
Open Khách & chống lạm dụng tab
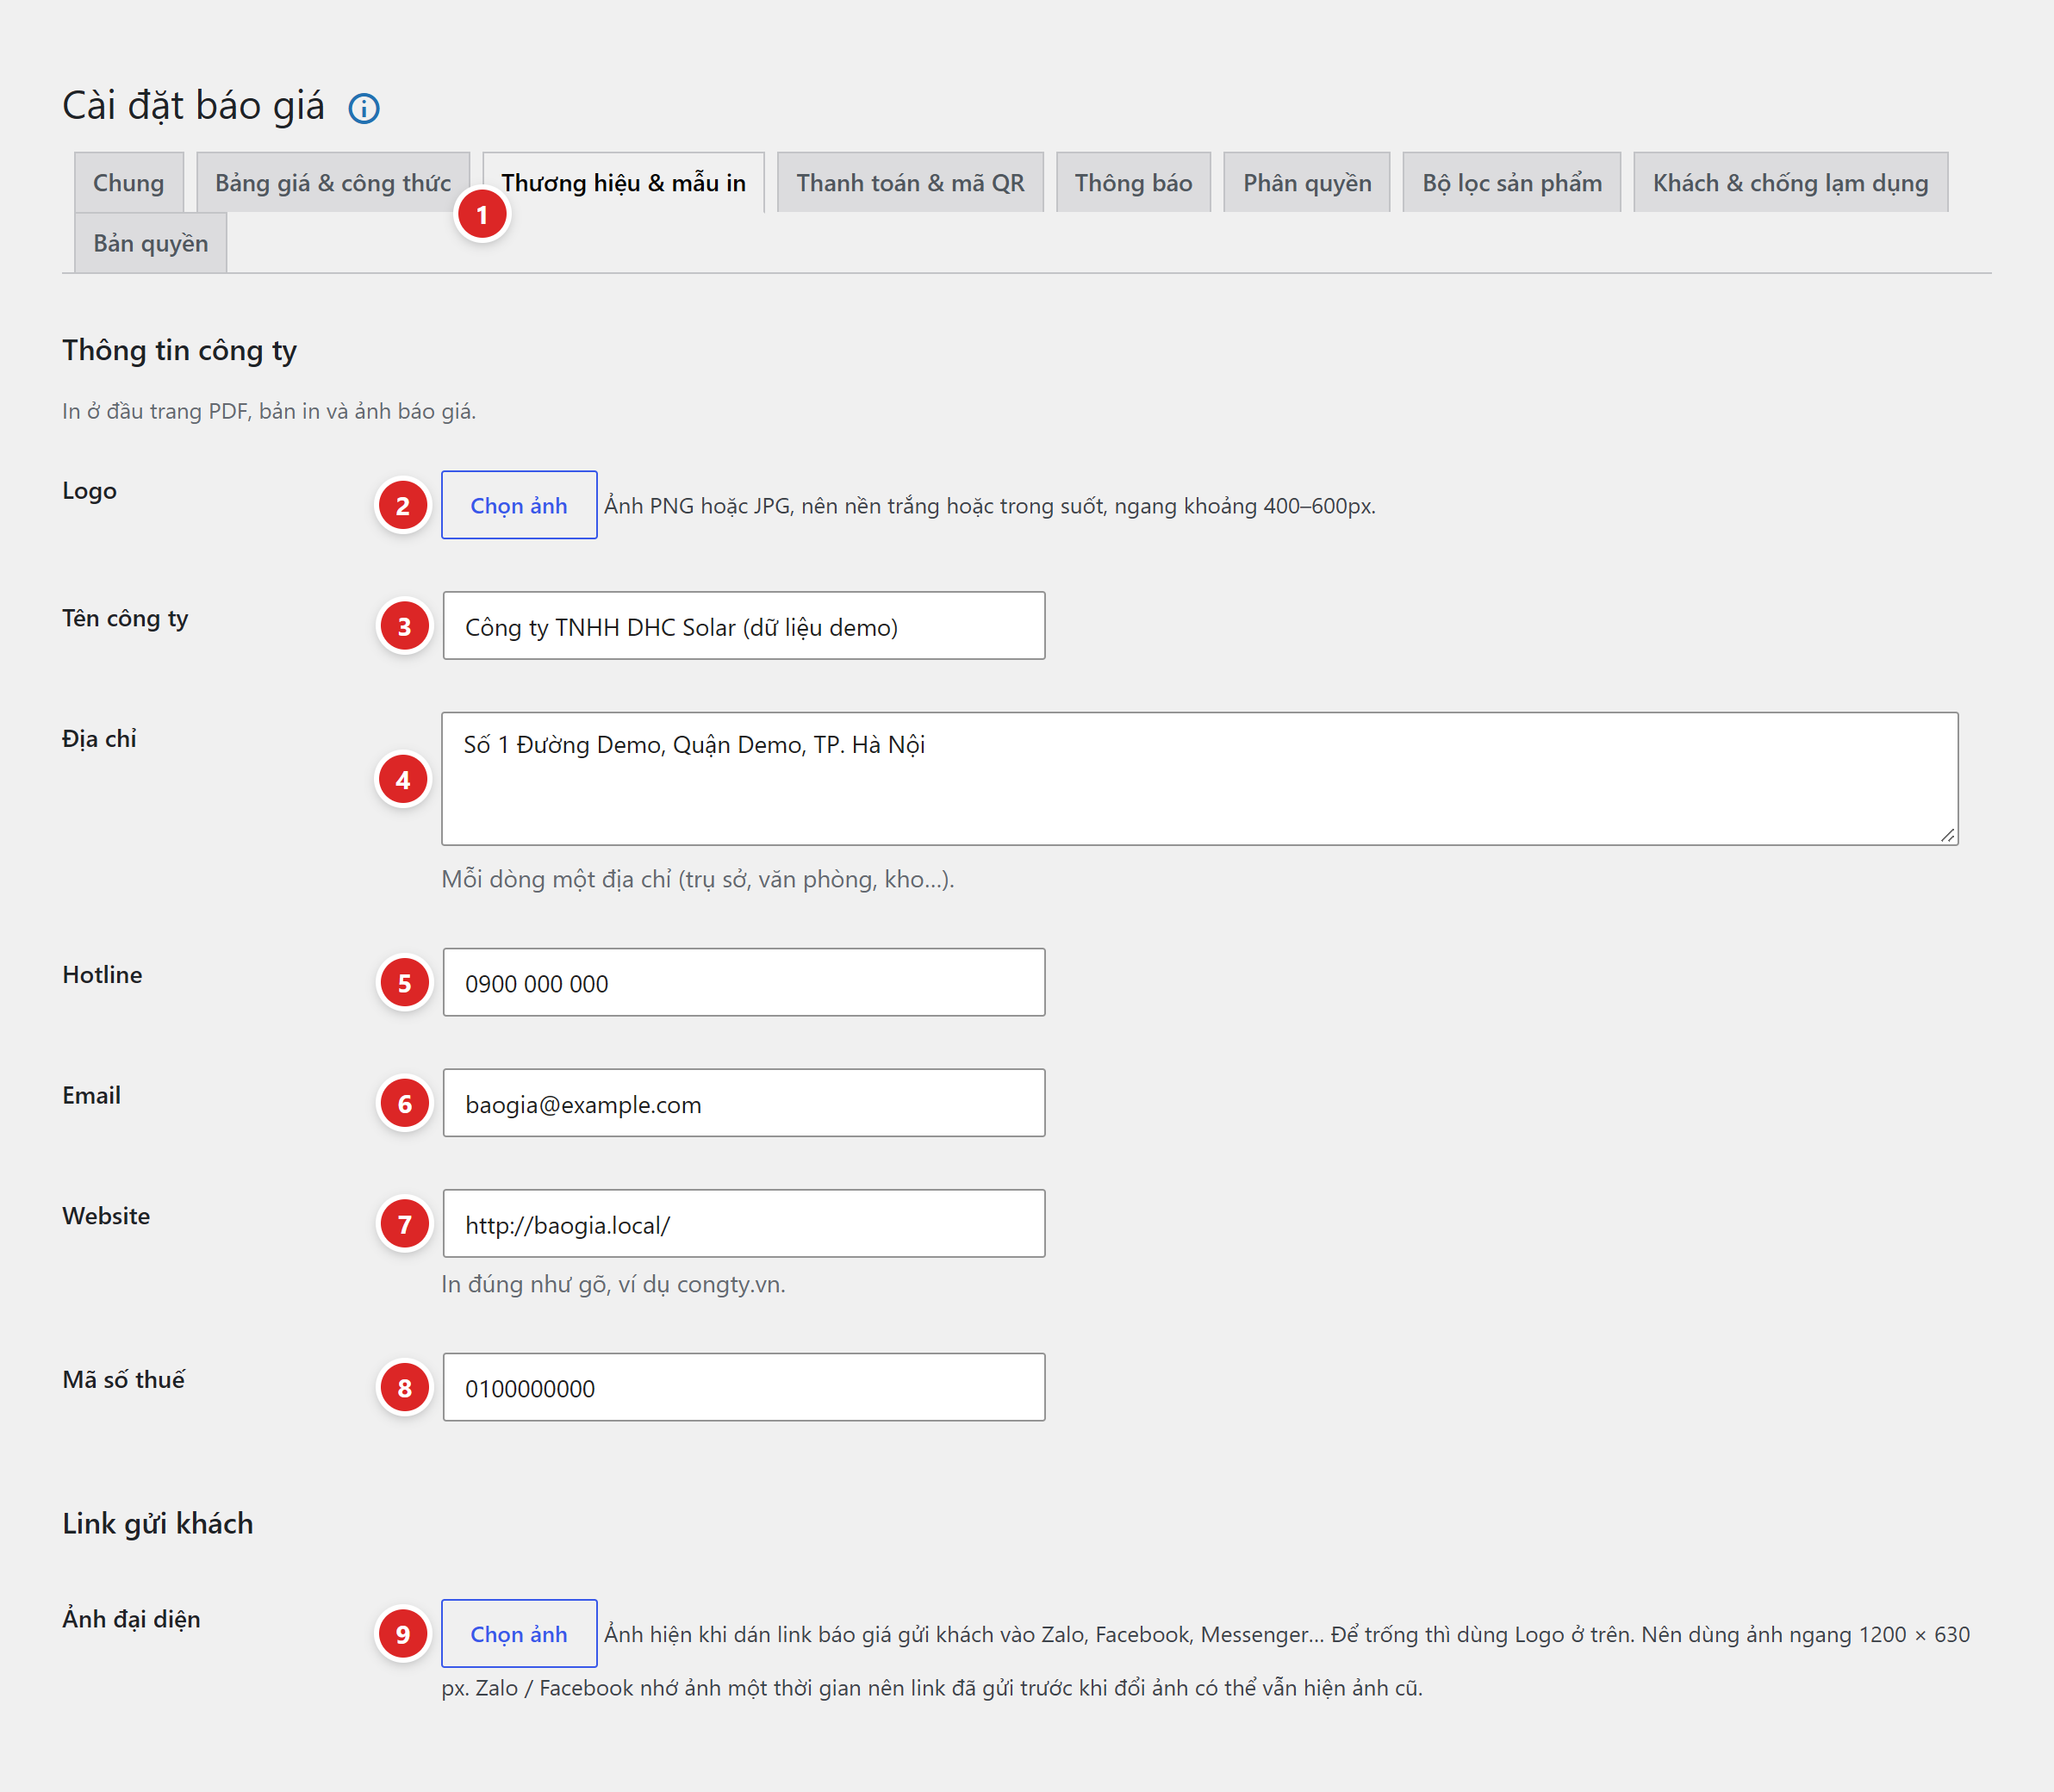click(1790, 183)
